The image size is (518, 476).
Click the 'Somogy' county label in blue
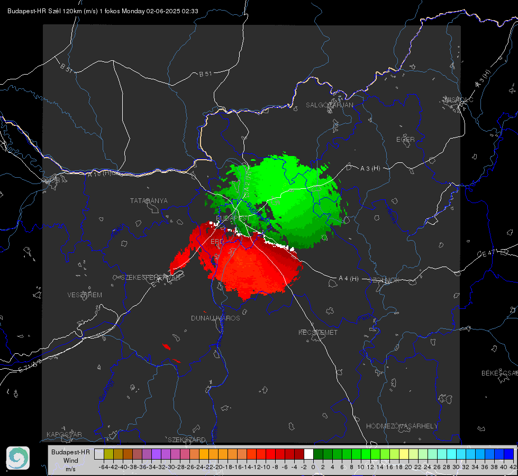pos(106,390)
